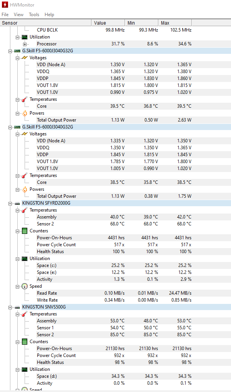Open the File menu
The height and width of the screenshot is (392, 231).
coord(5,15)
